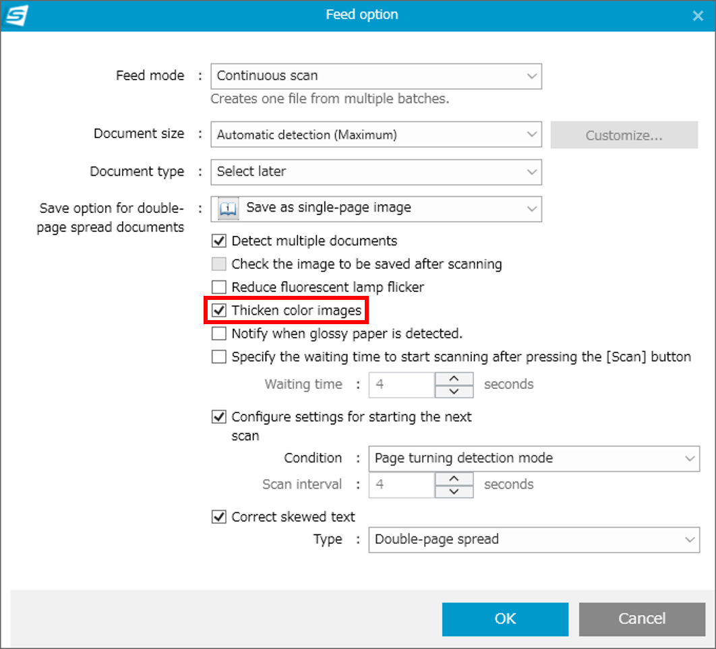Viewport: 716px width, 649px height.
Task: Increase the Scan interval value
Action: pyautogui.click(x=454, y=478)
